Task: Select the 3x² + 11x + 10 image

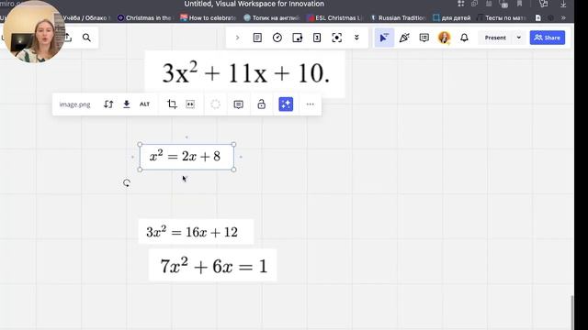Action: coord(245,73)
